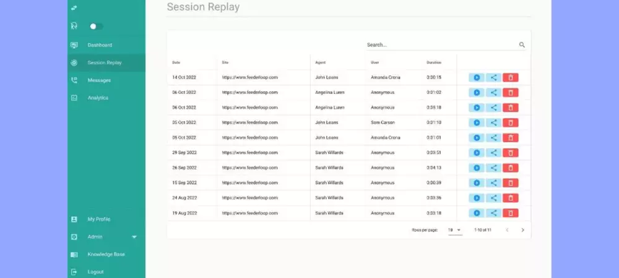619x278 pixels.
Task: Go to next page of results
Action: click(x=522, y=230)
